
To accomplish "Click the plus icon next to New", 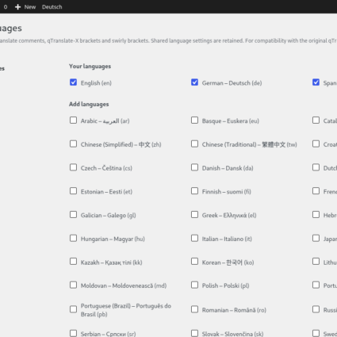I will coord(17,7).
